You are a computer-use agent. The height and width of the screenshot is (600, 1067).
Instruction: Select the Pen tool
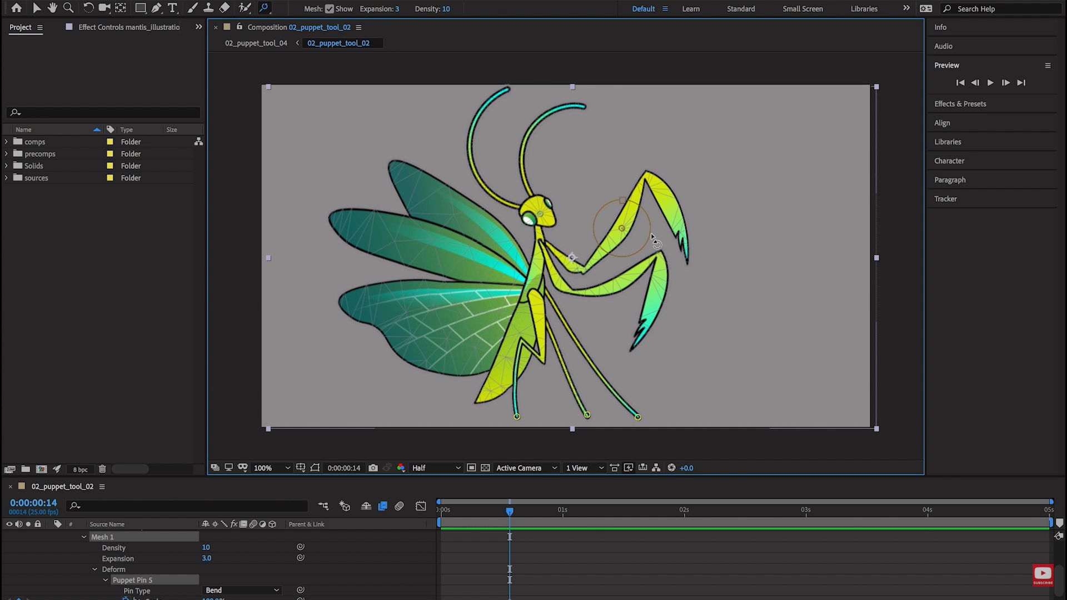click(x=157, y=8)
